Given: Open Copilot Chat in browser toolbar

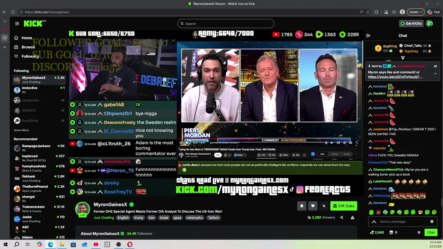Looking at the screenshot, I should 433,12.
